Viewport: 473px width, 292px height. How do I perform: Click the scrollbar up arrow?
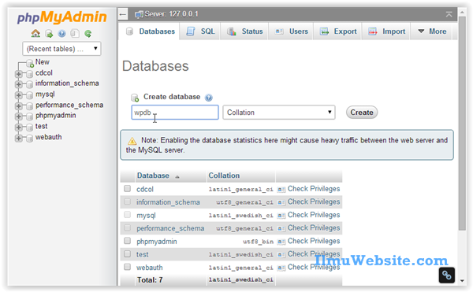462,13
